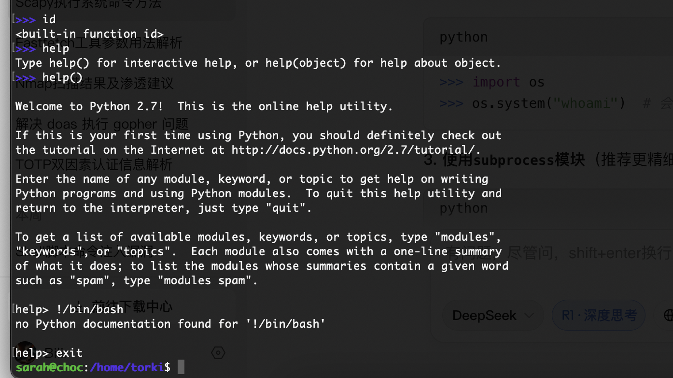
Task: Click the chat message input box
Action: pyautogui.click(x=550, y=253)
